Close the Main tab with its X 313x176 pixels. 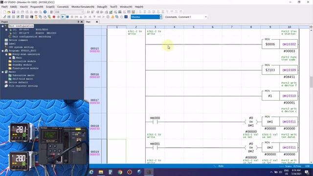[x=97, y=22]
